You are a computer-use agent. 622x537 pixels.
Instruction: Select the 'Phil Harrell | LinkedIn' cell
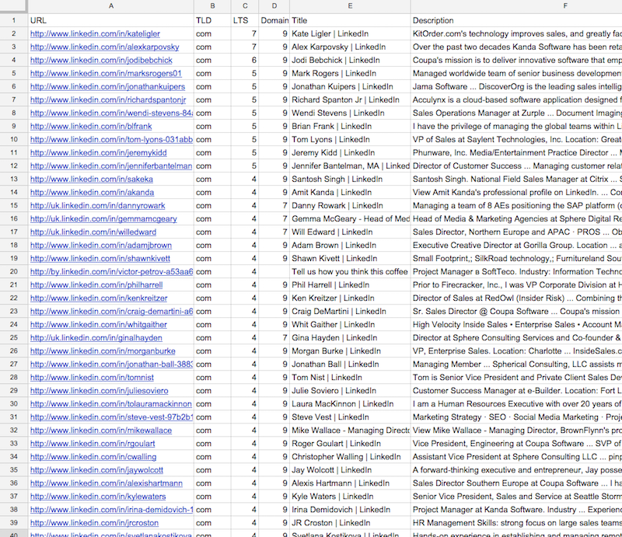tap(351, 284)
